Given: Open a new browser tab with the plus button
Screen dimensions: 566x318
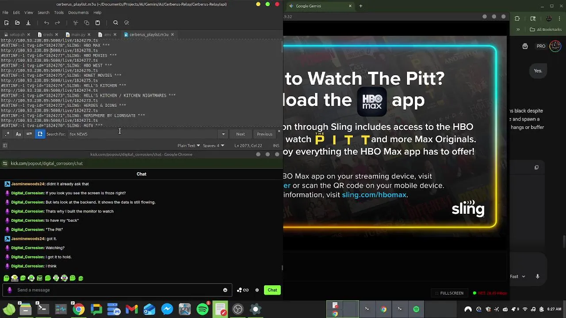Looking at the screenshot, I should click(x=360, y=6).
